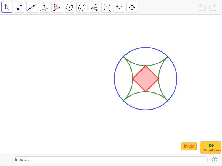Choose the Line through two points tool
Screen dimensions: 222x166
tap(32, 7)
